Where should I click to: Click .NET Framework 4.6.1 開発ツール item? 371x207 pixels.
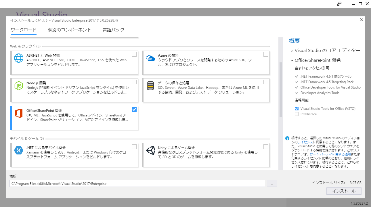[326, 76]
